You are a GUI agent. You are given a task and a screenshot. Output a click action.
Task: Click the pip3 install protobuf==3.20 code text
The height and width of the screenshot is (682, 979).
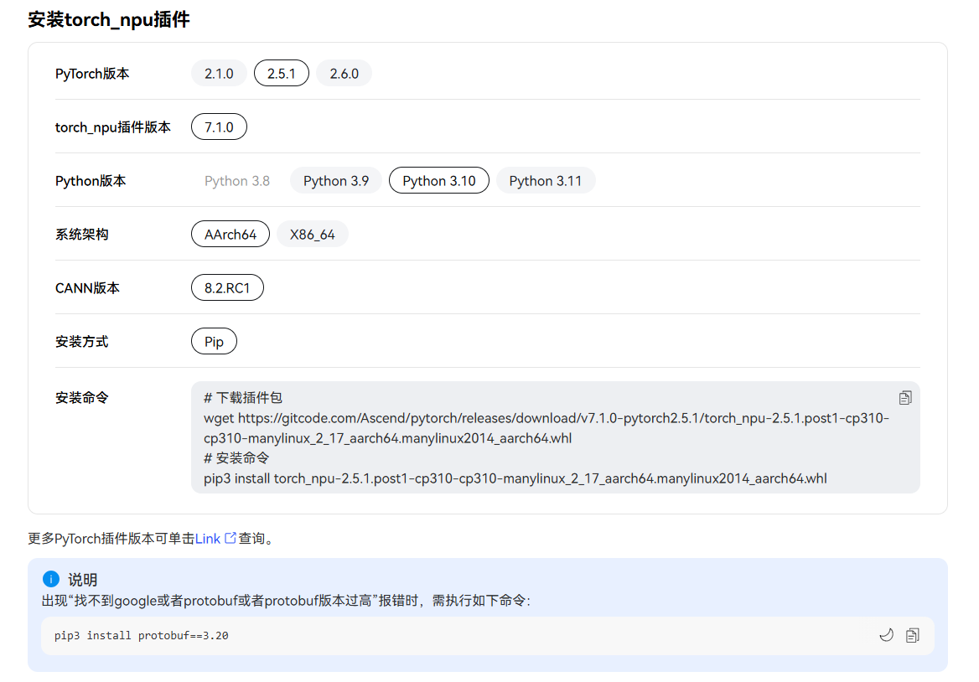[142, 636]
